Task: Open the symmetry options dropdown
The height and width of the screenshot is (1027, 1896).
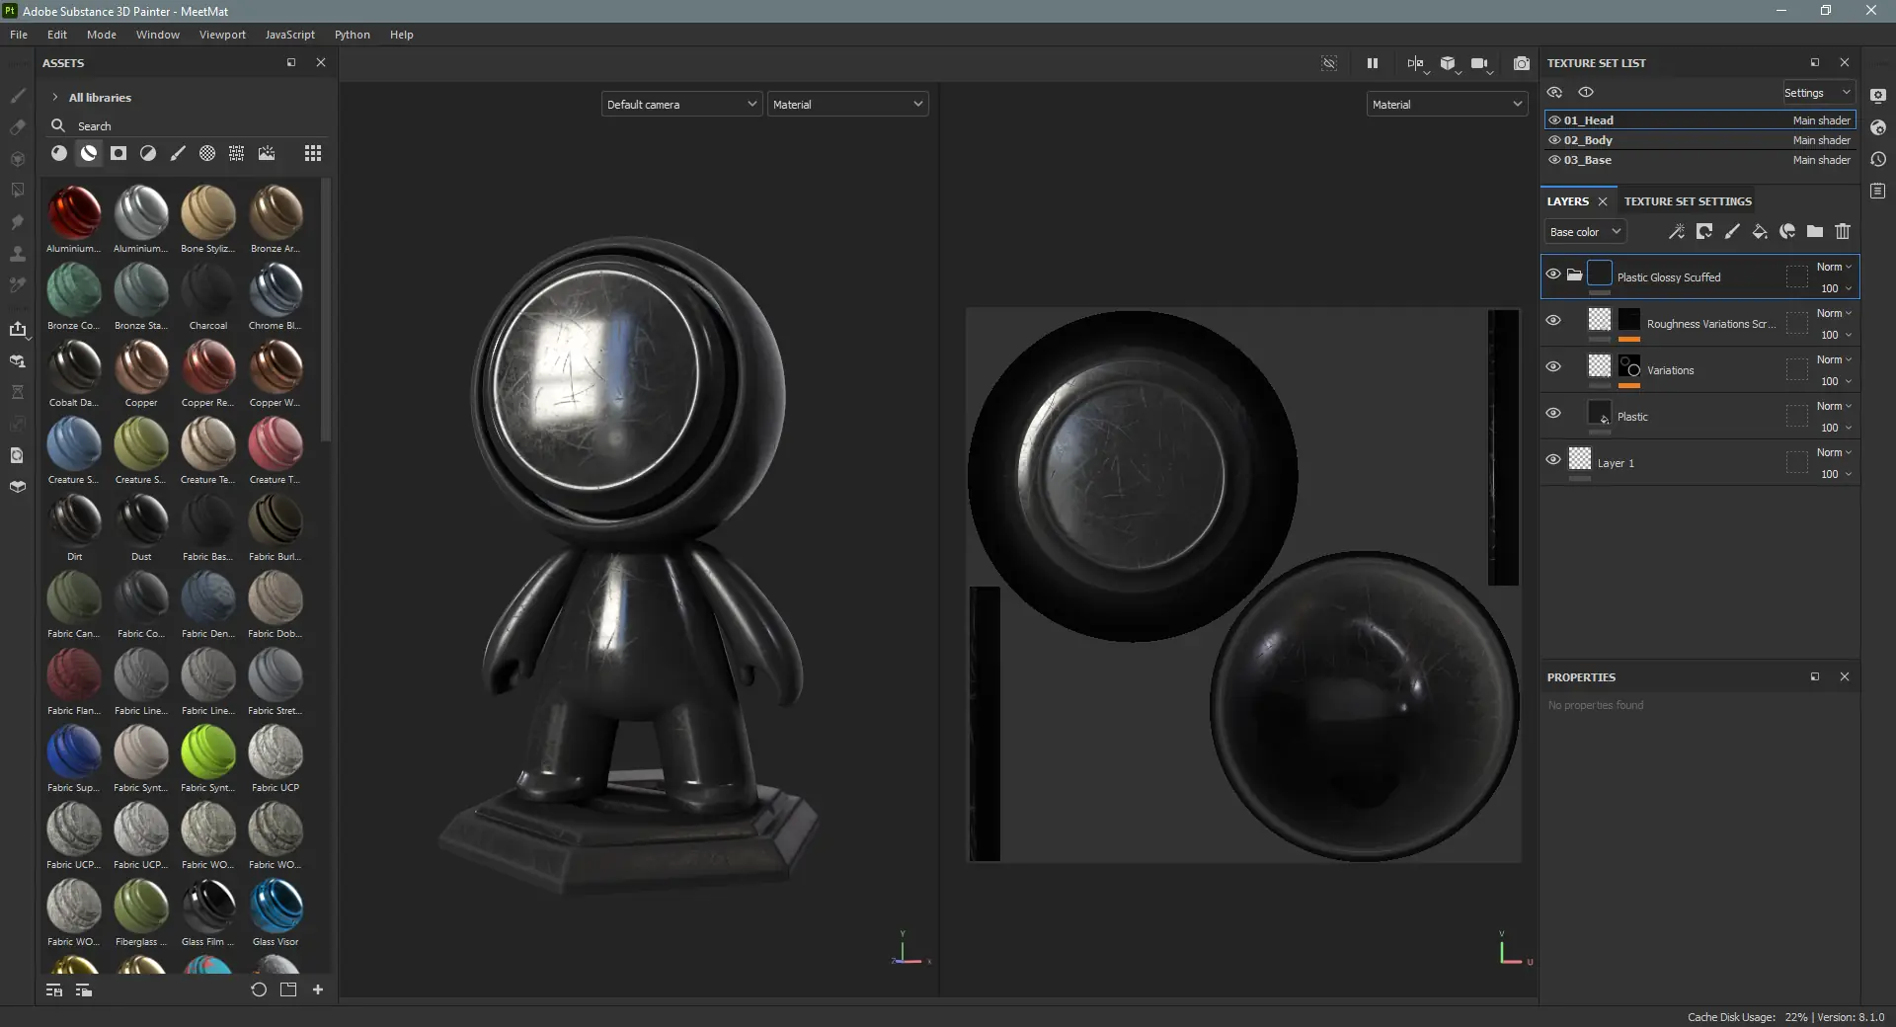Action: point(1417,64)
